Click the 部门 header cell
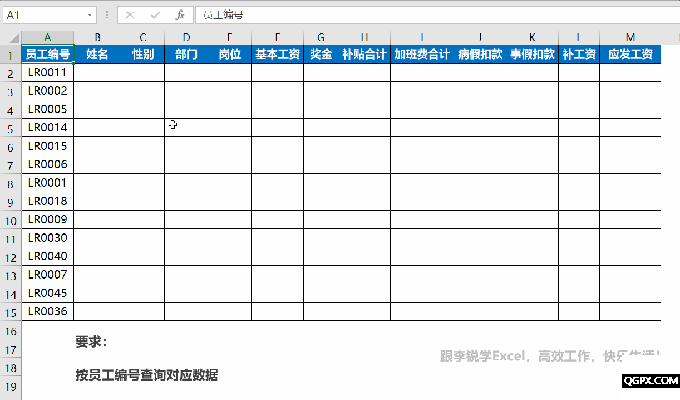 pyautogui.click(x=186, y=54)
